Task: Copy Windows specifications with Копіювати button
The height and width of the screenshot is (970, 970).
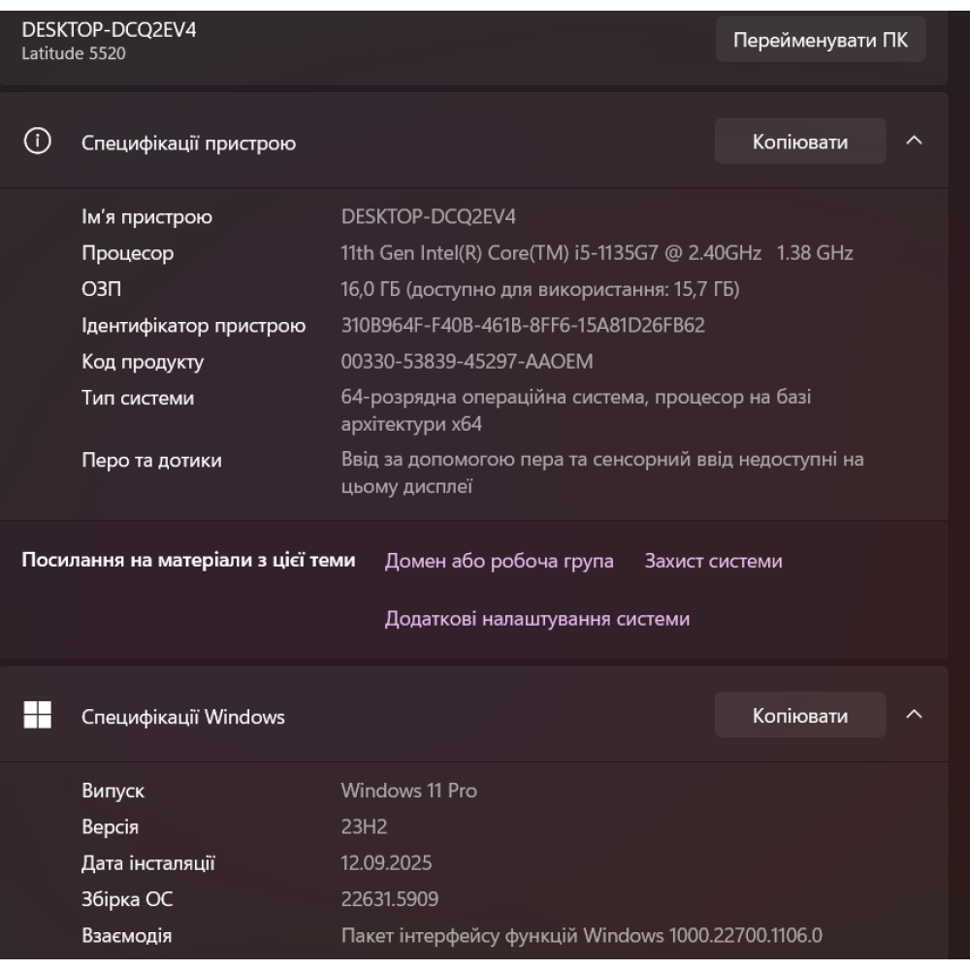Action: click(x=800, y=716)
